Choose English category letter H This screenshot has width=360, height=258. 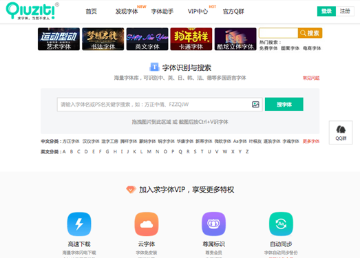pyautogui.click(x=115, y=152)
